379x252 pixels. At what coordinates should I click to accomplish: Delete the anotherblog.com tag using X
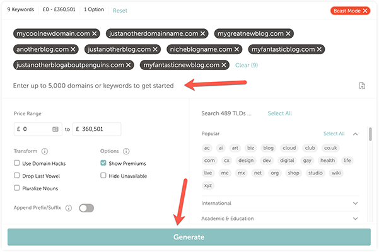73,50
